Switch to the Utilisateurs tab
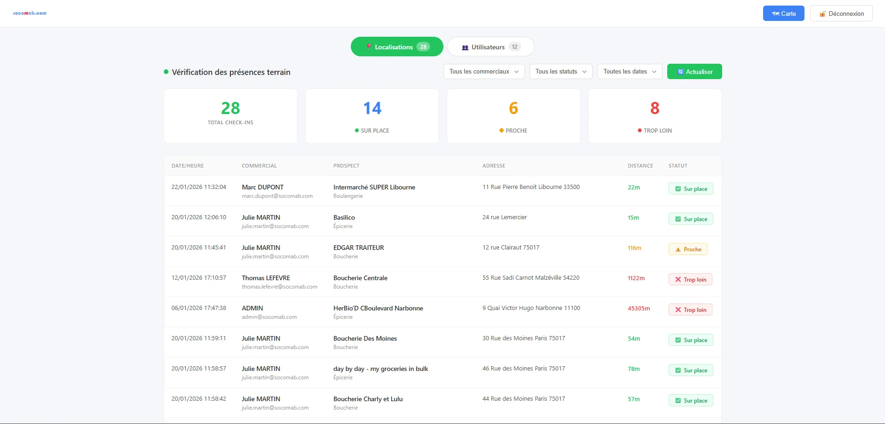Image resolution: width=885 pixels, height=424 pixels. [490, 47]
